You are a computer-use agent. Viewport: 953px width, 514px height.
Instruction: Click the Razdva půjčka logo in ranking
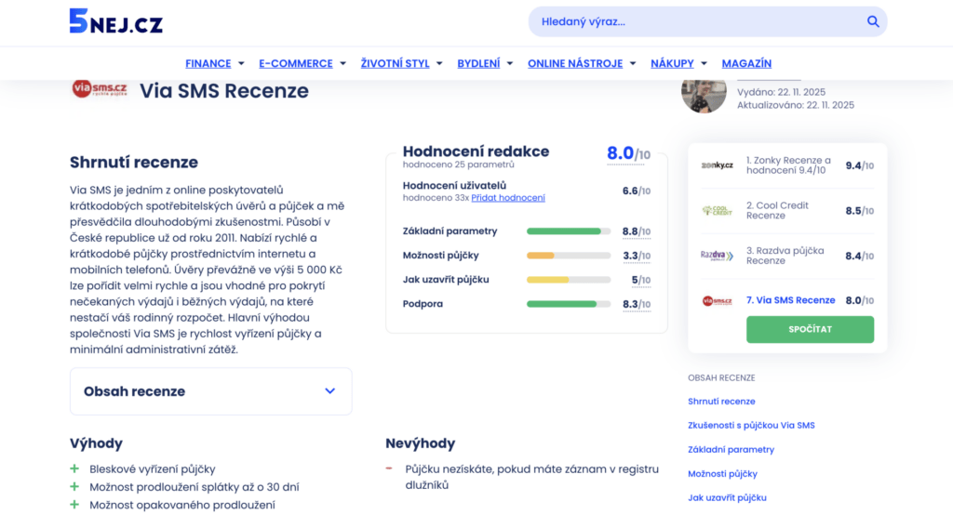pyautogui.click(x=717, y=256)
